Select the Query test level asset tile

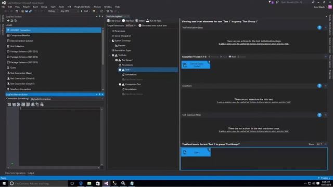click(196, 152)
